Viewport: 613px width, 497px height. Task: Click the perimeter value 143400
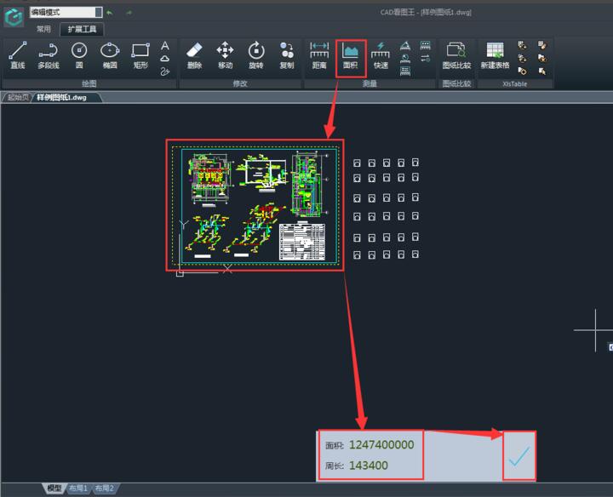point(369,466)
